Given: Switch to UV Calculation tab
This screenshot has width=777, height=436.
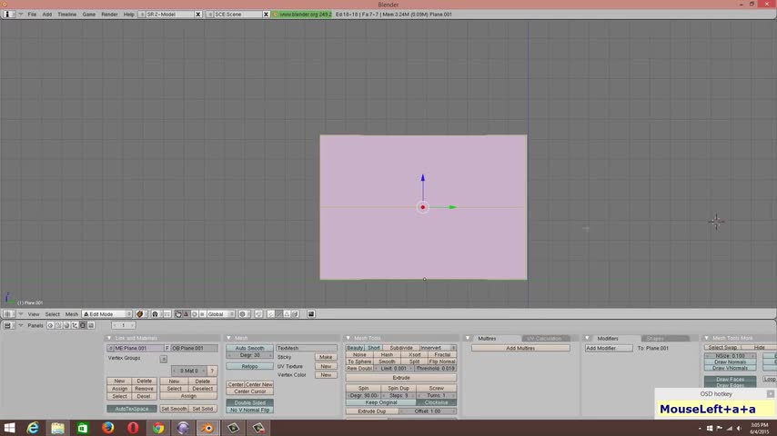Looking at the screenshot, I should (544, 339).
